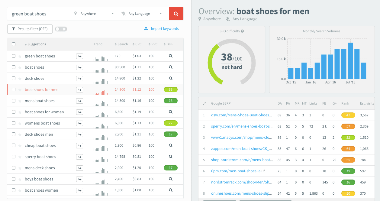
Task: Click the 13 difficulty badge for mens boat shoes
Action: coord(171,101)
